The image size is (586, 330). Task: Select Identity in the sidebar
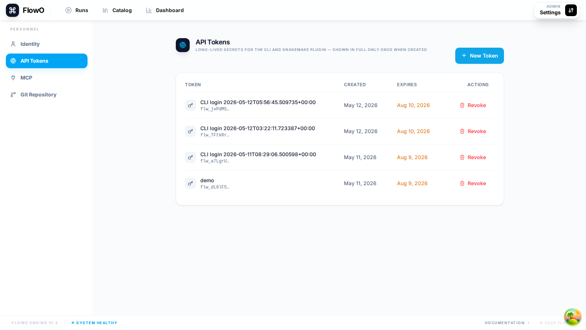click(x=47, y=44)
